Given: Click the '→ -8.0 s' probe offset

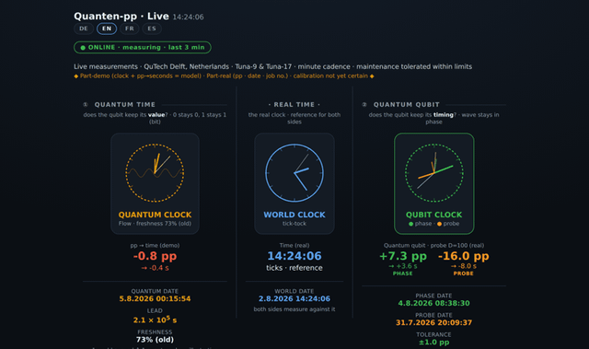Looking at the screenshot, I should pyautogui.click(x=464, y=266).
